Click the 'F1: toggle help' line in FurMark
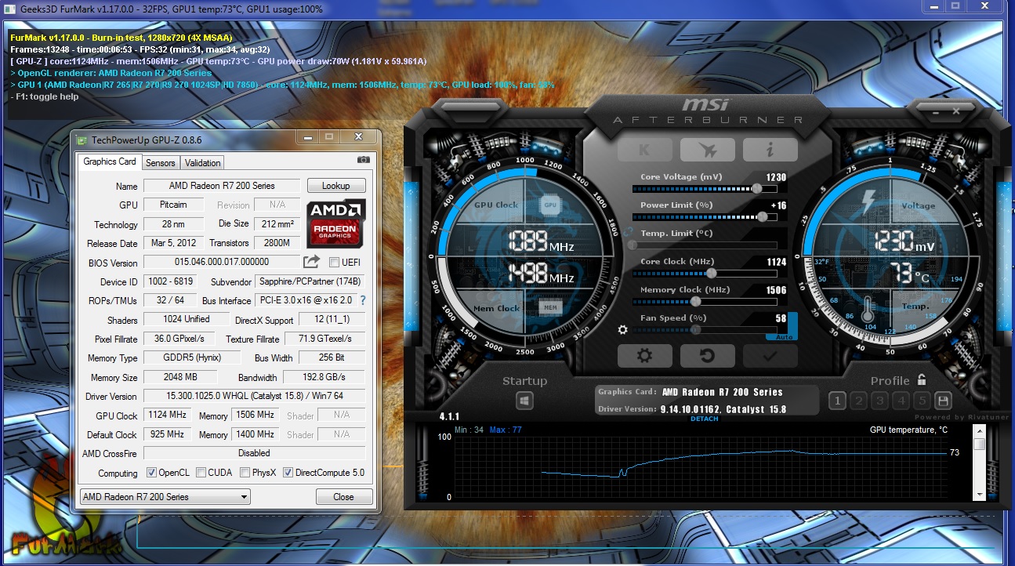Viewport: 1015px width, 566px height. pyautogui.click(x=46, y=97)
